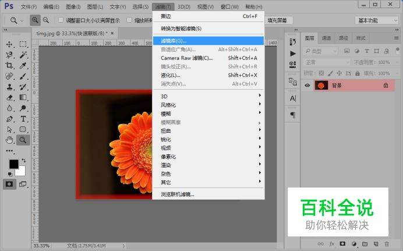Click the background white color swatch

point(22,172)
